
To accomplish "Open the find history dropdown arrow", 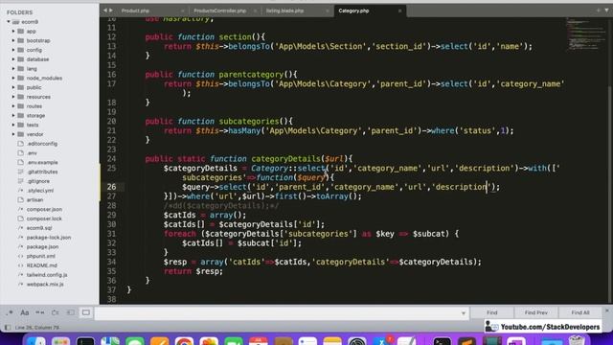I will tap(464, 313).
